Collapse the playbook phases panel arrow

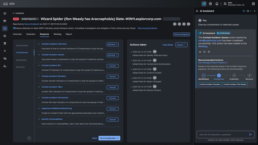[x=29, y=138]
